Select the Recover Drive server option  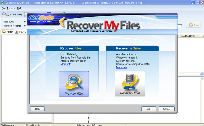(x=130, y=84)
